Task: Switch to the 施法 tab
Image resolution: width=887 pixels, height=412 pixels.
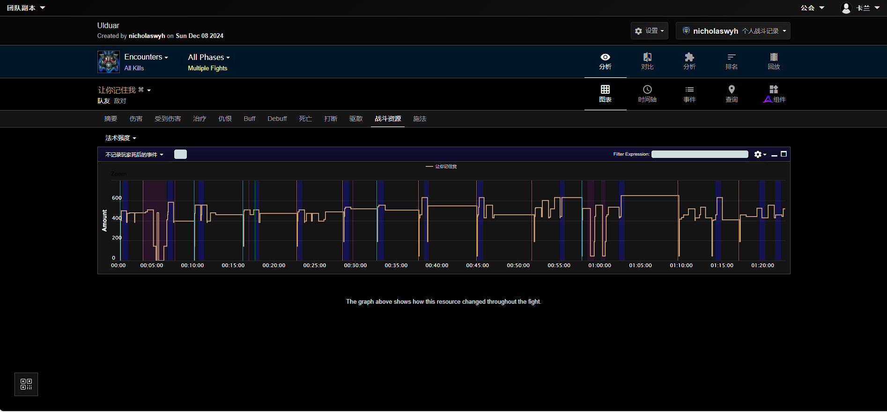Action: (x=420, y=119)
